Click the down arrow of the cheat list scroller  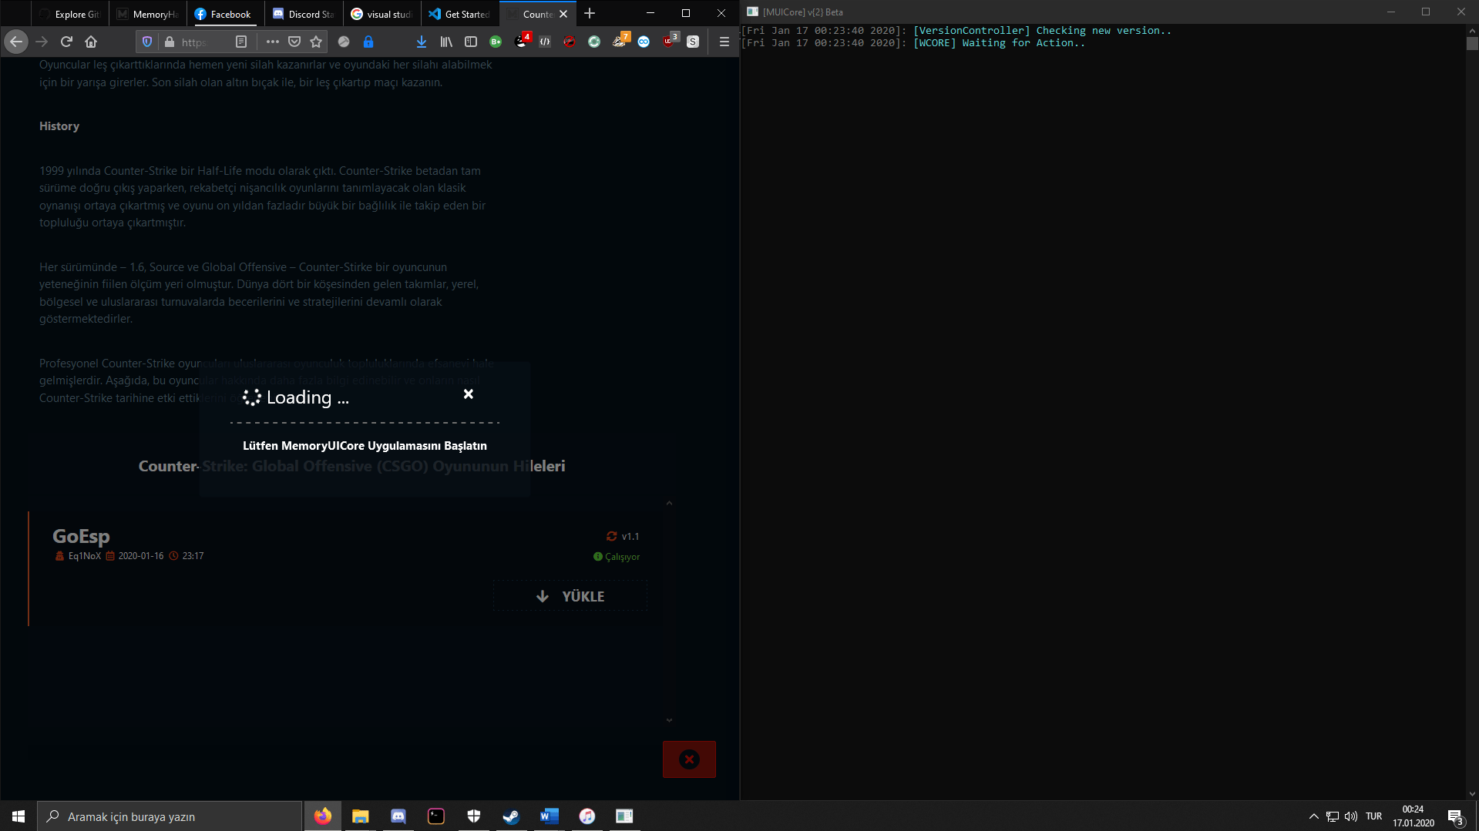669,720
